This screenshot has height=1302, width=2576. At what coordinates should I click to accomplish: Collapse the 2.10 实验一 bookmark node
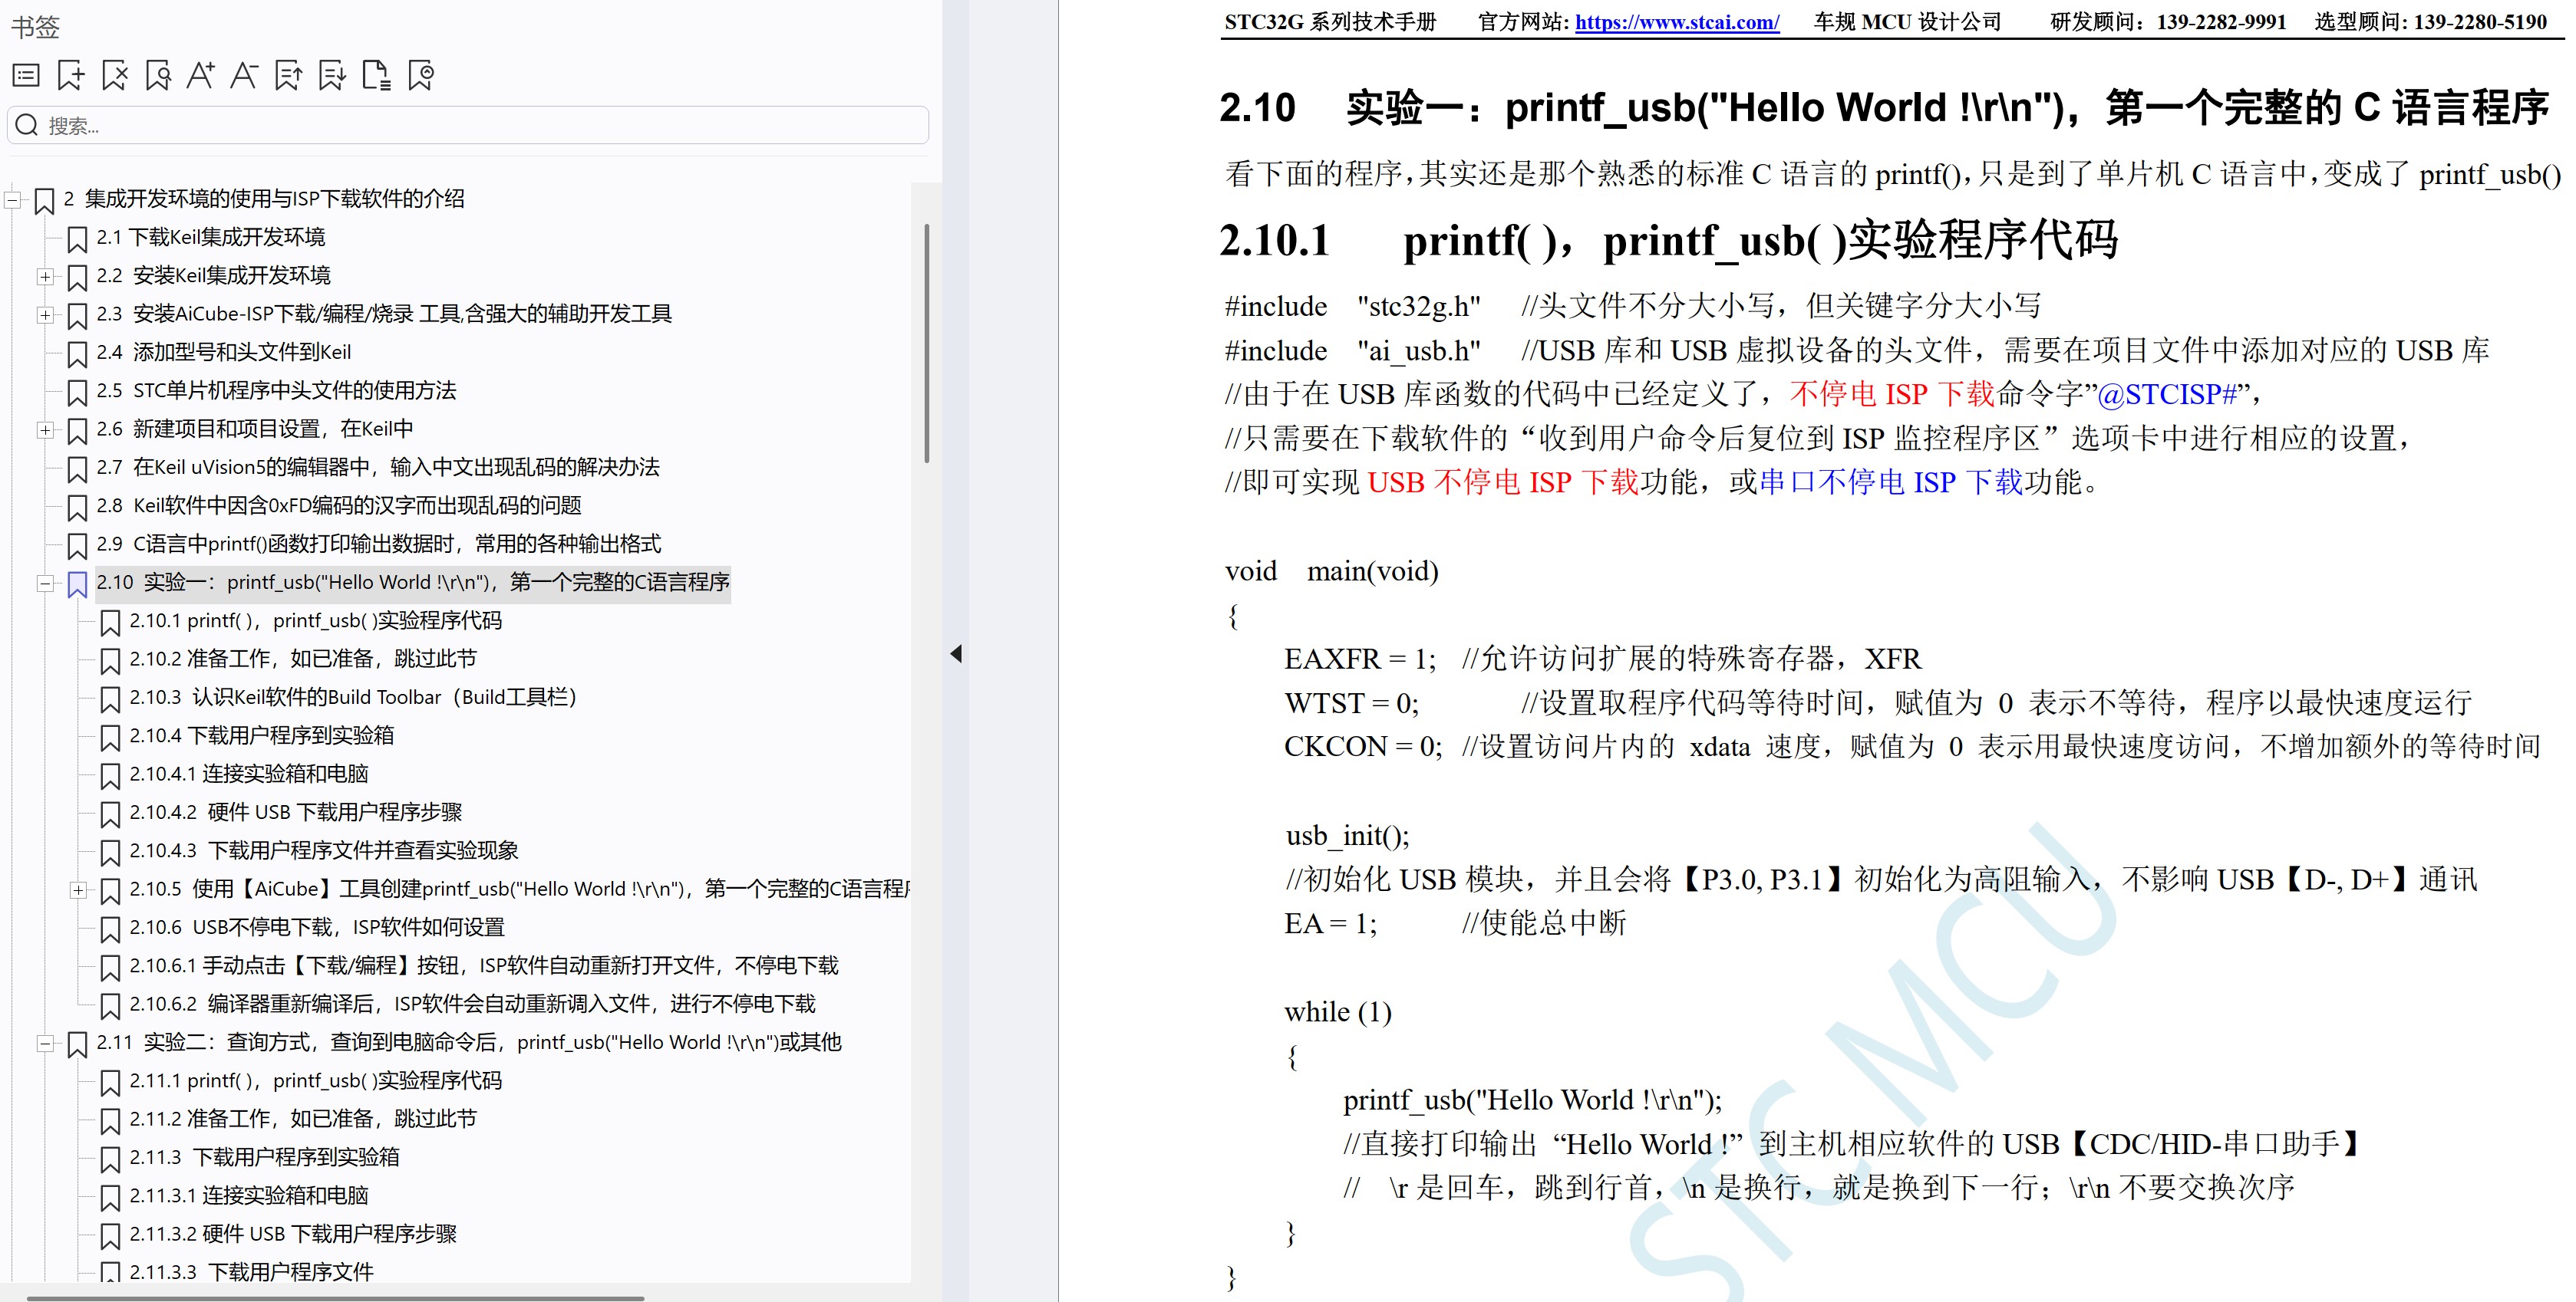coord(46,583)
